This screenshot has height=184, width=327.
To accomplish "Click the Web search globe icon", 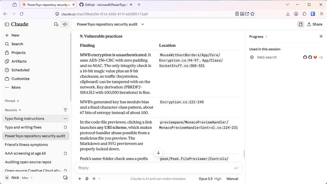I will point(252,57).
